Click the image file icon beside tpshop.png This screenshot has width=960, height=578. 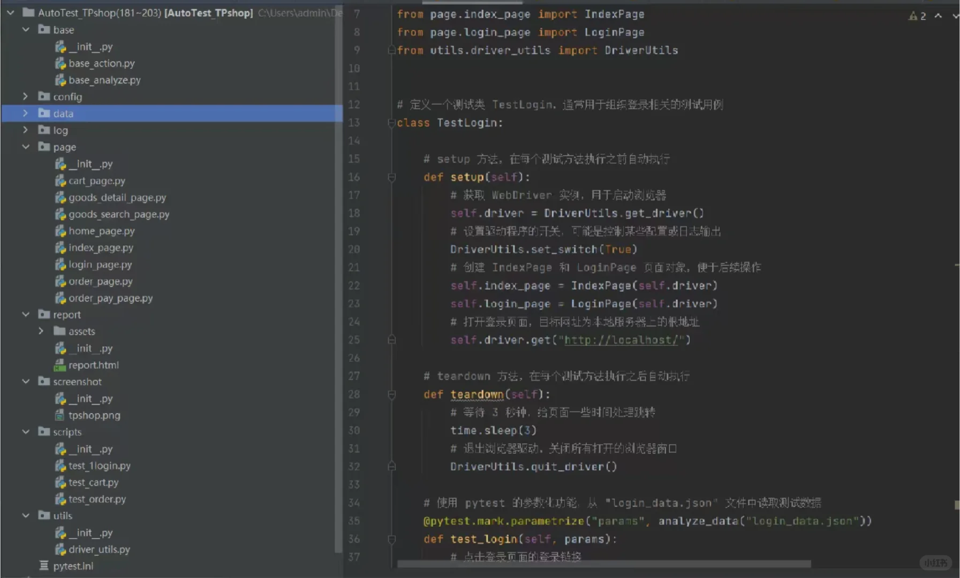point(59,415)
